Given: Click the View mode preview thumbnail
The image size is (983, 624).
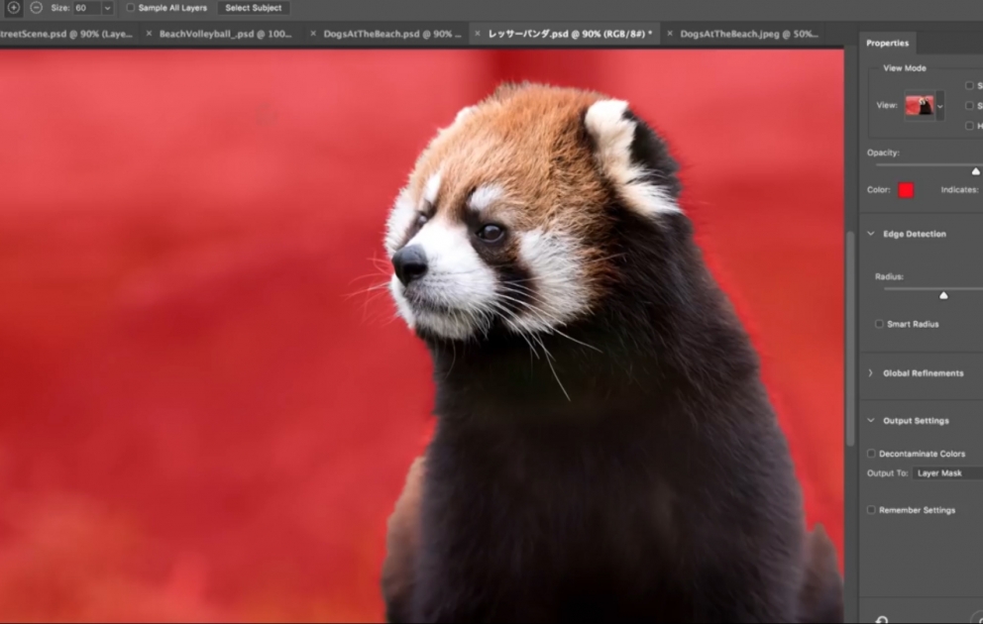Looking at the screenshot, I should 920,106.
